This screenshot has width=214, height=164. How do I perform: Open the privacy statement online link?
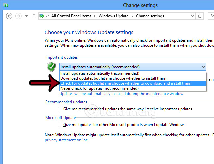tap(66, 140)
